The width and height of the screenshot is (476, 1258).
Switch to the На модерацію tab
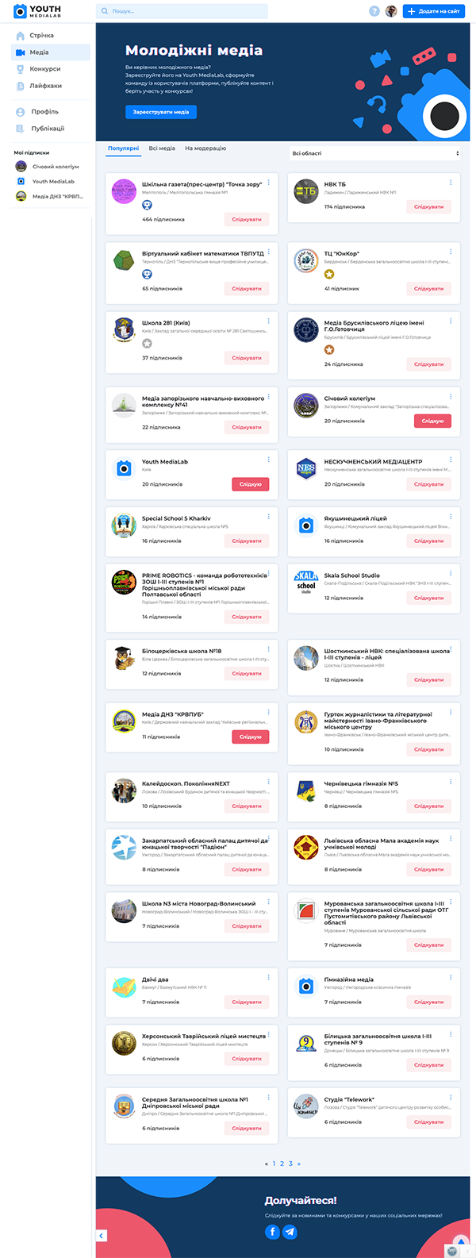[x=205, y=148]
